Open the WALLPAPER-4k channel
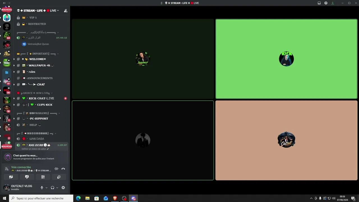The image size is (359, 202). coord(42,65)
